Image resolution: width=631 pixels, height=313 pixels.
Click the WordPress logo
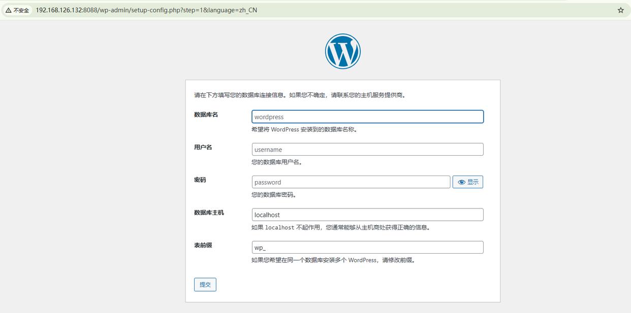(x=342, y=51)
